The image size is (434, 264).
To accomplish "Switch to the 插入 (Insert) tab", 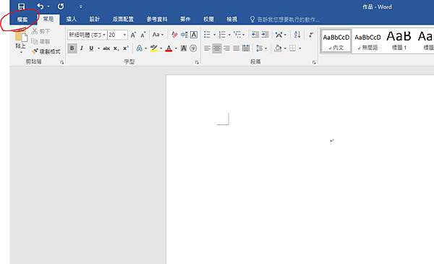I will (71, 19).
